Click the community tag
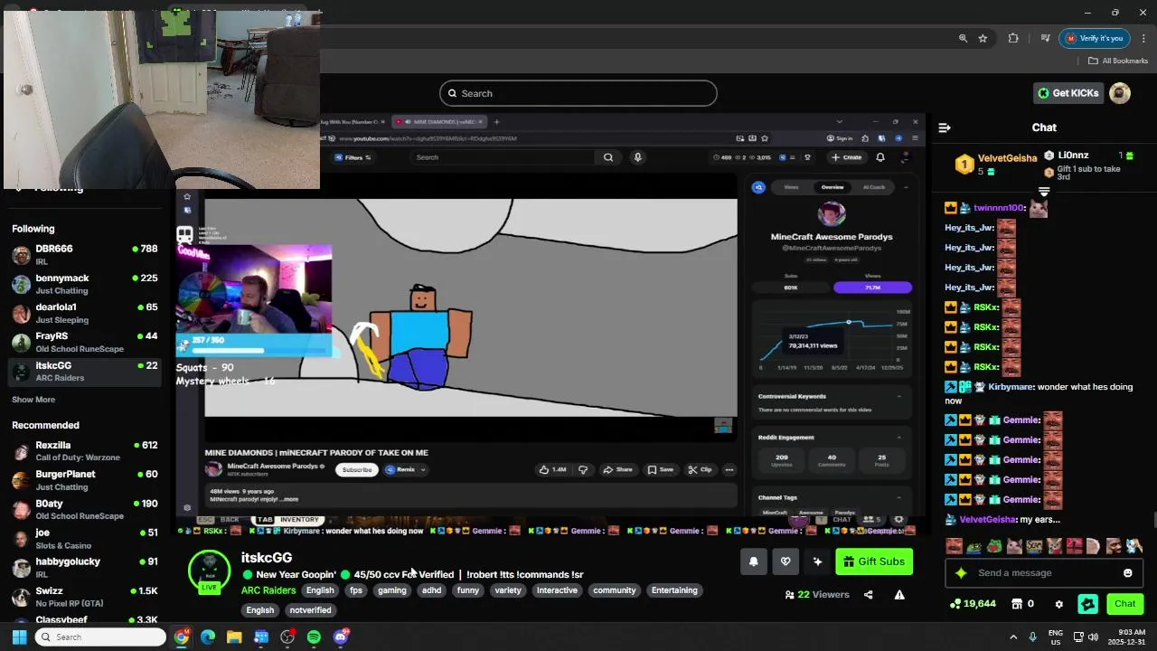The height and width of the screenshot is (651, 1157). tap(615, 590)
